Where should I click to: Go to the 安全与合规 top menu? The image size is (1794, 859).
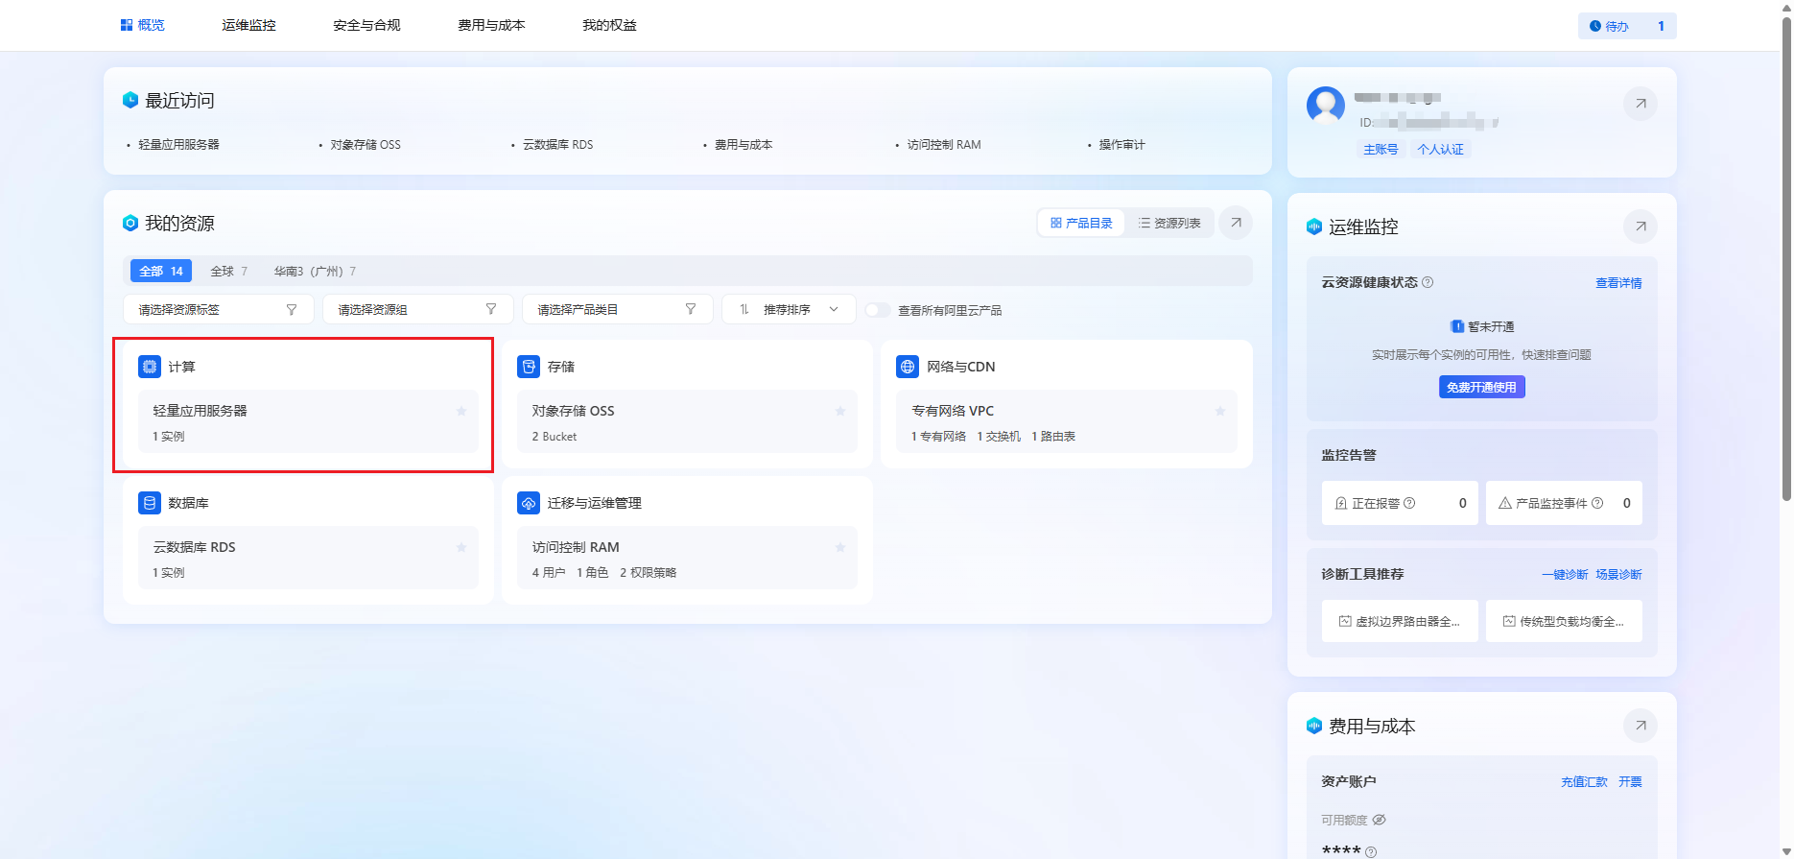point(366,25)
